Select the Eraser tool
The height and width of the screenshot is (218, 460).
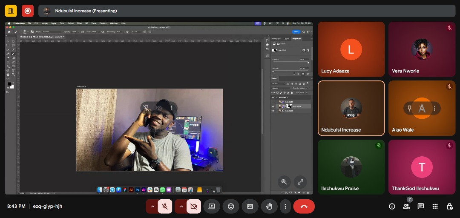coord(8,58)
